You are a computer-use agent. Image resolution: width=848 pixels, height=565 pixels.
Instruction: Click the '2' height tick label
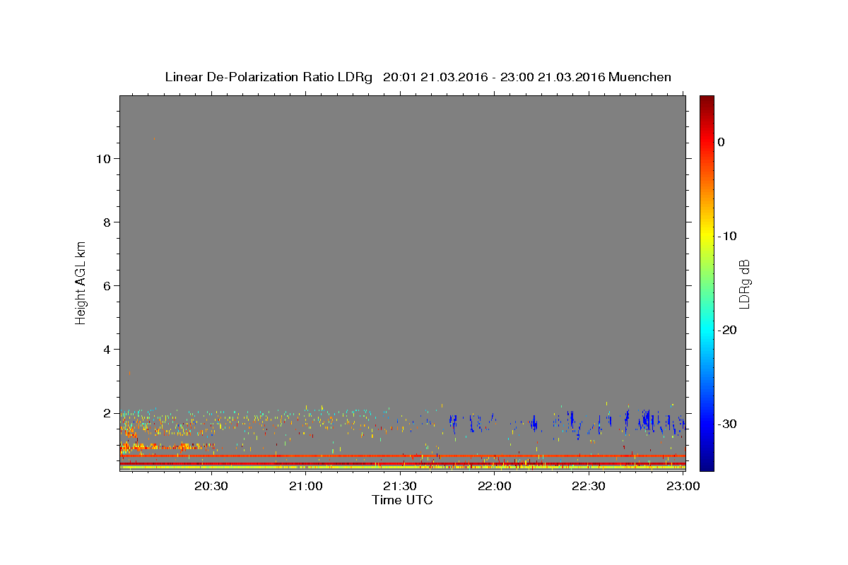105,412
